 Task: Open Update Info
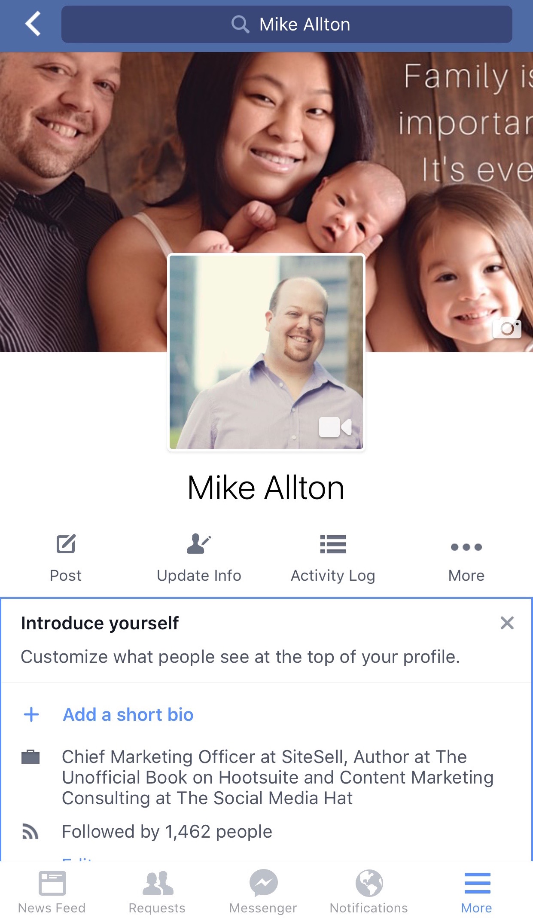[199, 558]
